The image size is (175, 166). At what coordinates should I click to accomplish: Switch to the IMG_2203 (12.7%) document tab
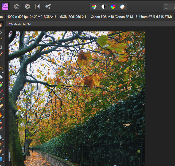coord(20,24)
